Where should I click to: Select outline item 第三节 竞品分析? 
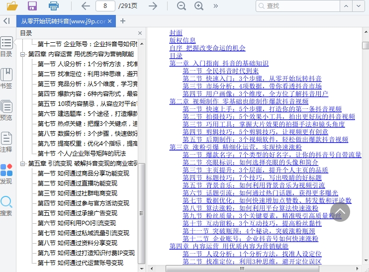click(88, 84)
